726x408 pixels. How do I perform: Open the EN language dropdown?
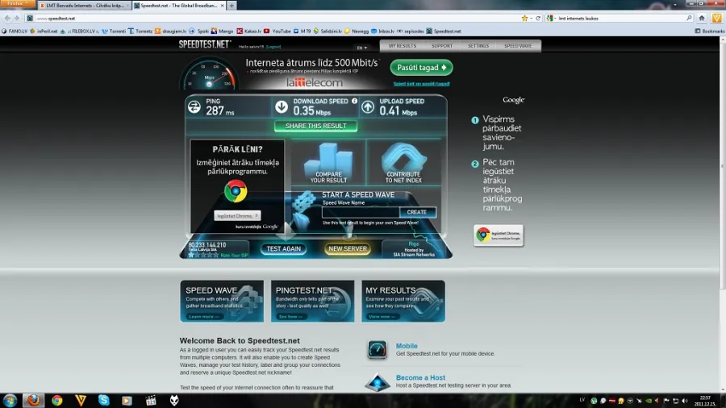pos(361,48)
